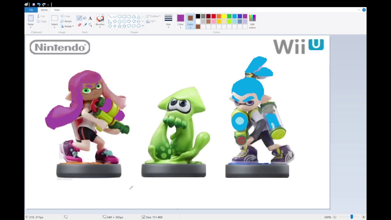Select the Pencil tool

[x=79, y=18]
